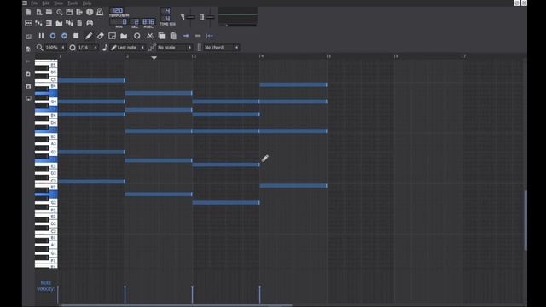Image resolution: width=546 pixels, height=307 pixels.
Task: Show the Controller Rack
Action: [x=90, y=23]
